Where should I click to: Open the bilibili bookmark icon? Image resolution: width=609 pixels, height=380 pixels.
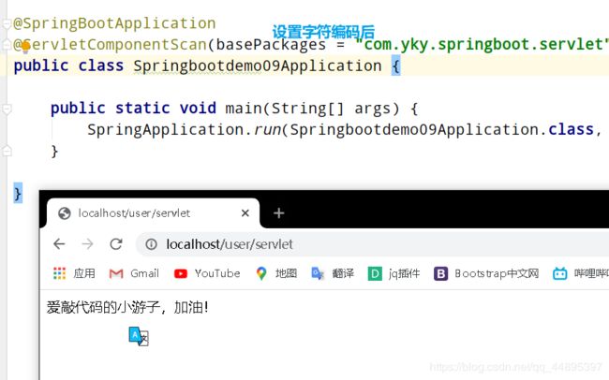click(559, 273)
